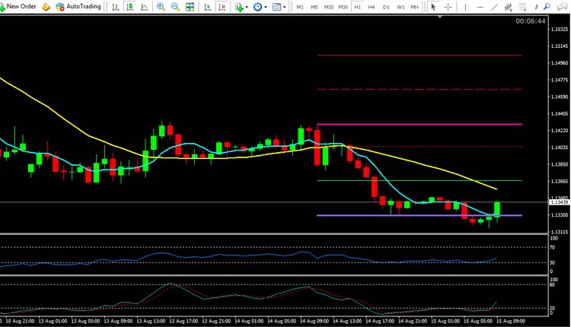
Task: Select the dashed dark red resistance line
Action: tap(419, 90)
